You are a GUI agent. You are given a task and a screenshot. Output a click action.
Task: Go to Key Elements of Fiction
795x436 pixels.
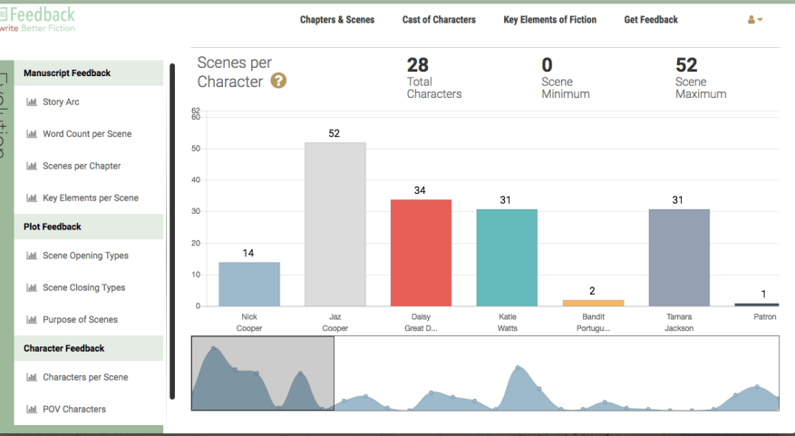tap(549, 20)
